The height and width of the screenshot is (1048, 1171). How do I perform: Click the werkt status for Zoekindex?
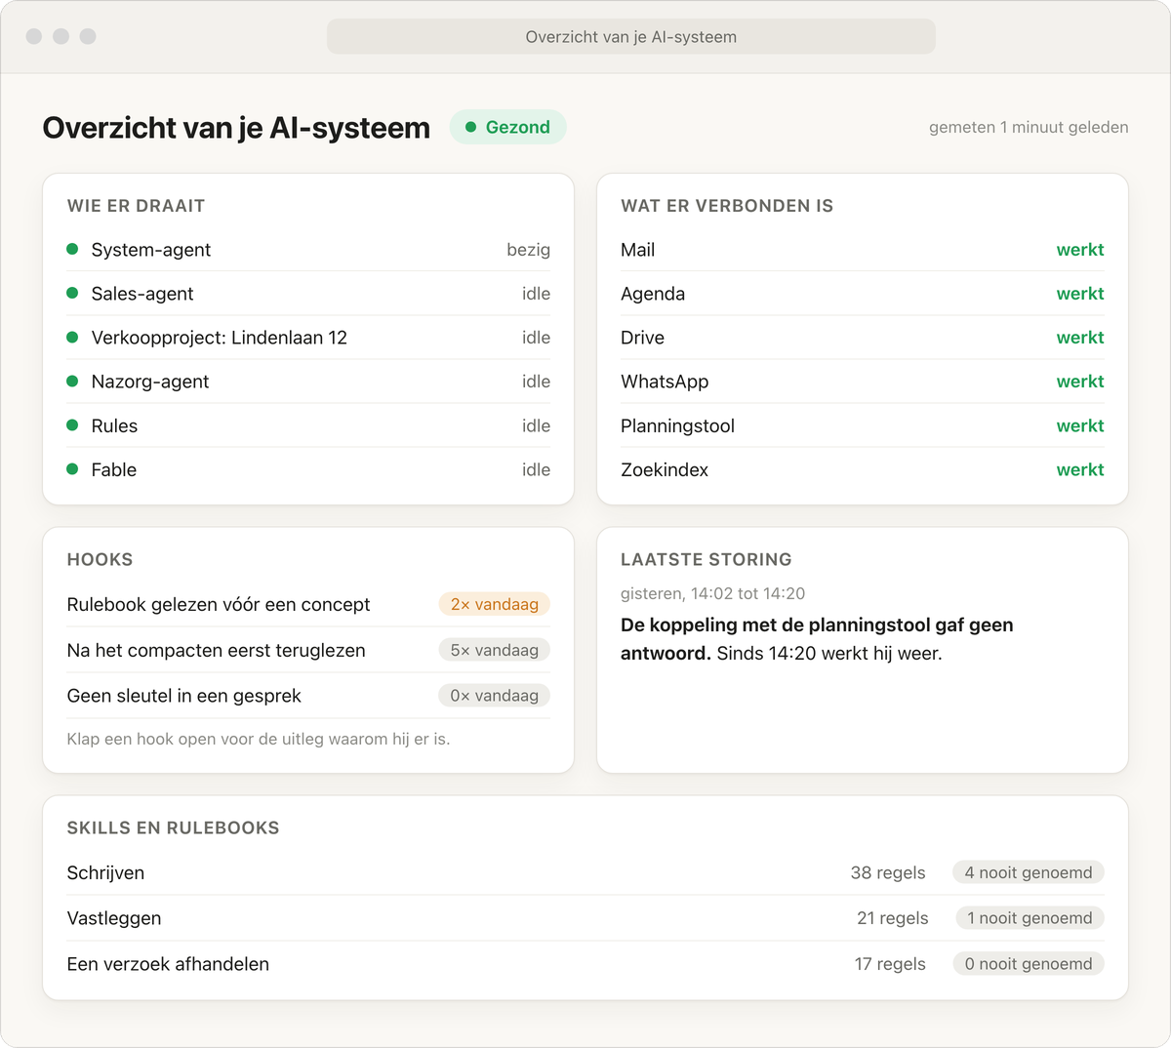(1080, 469)
